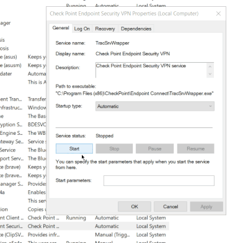
Task: Click the disabled Resume button
Action: (x=195, y=149)
